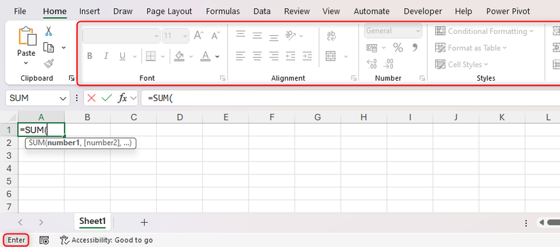The height and width of the screenshot is (247, 560).
Task: Click Merge & Center icon
Action: click(x=331, y=56)
